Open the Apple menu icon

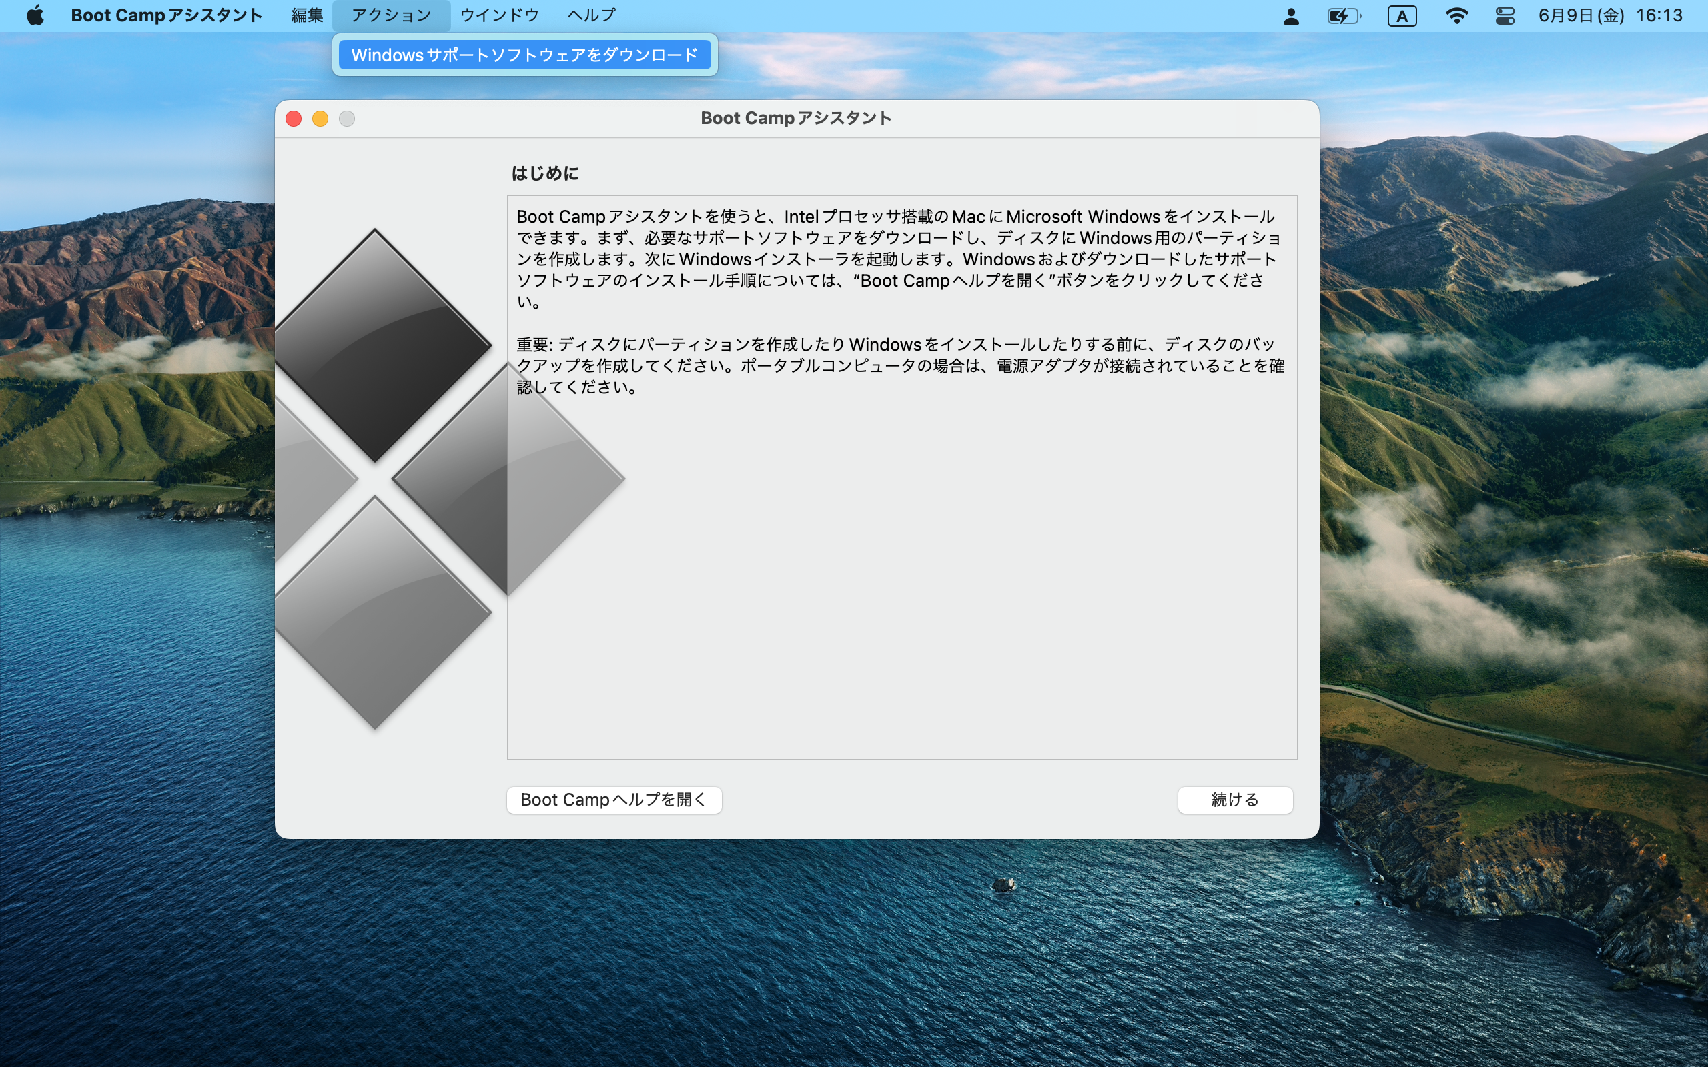point(35,15)
